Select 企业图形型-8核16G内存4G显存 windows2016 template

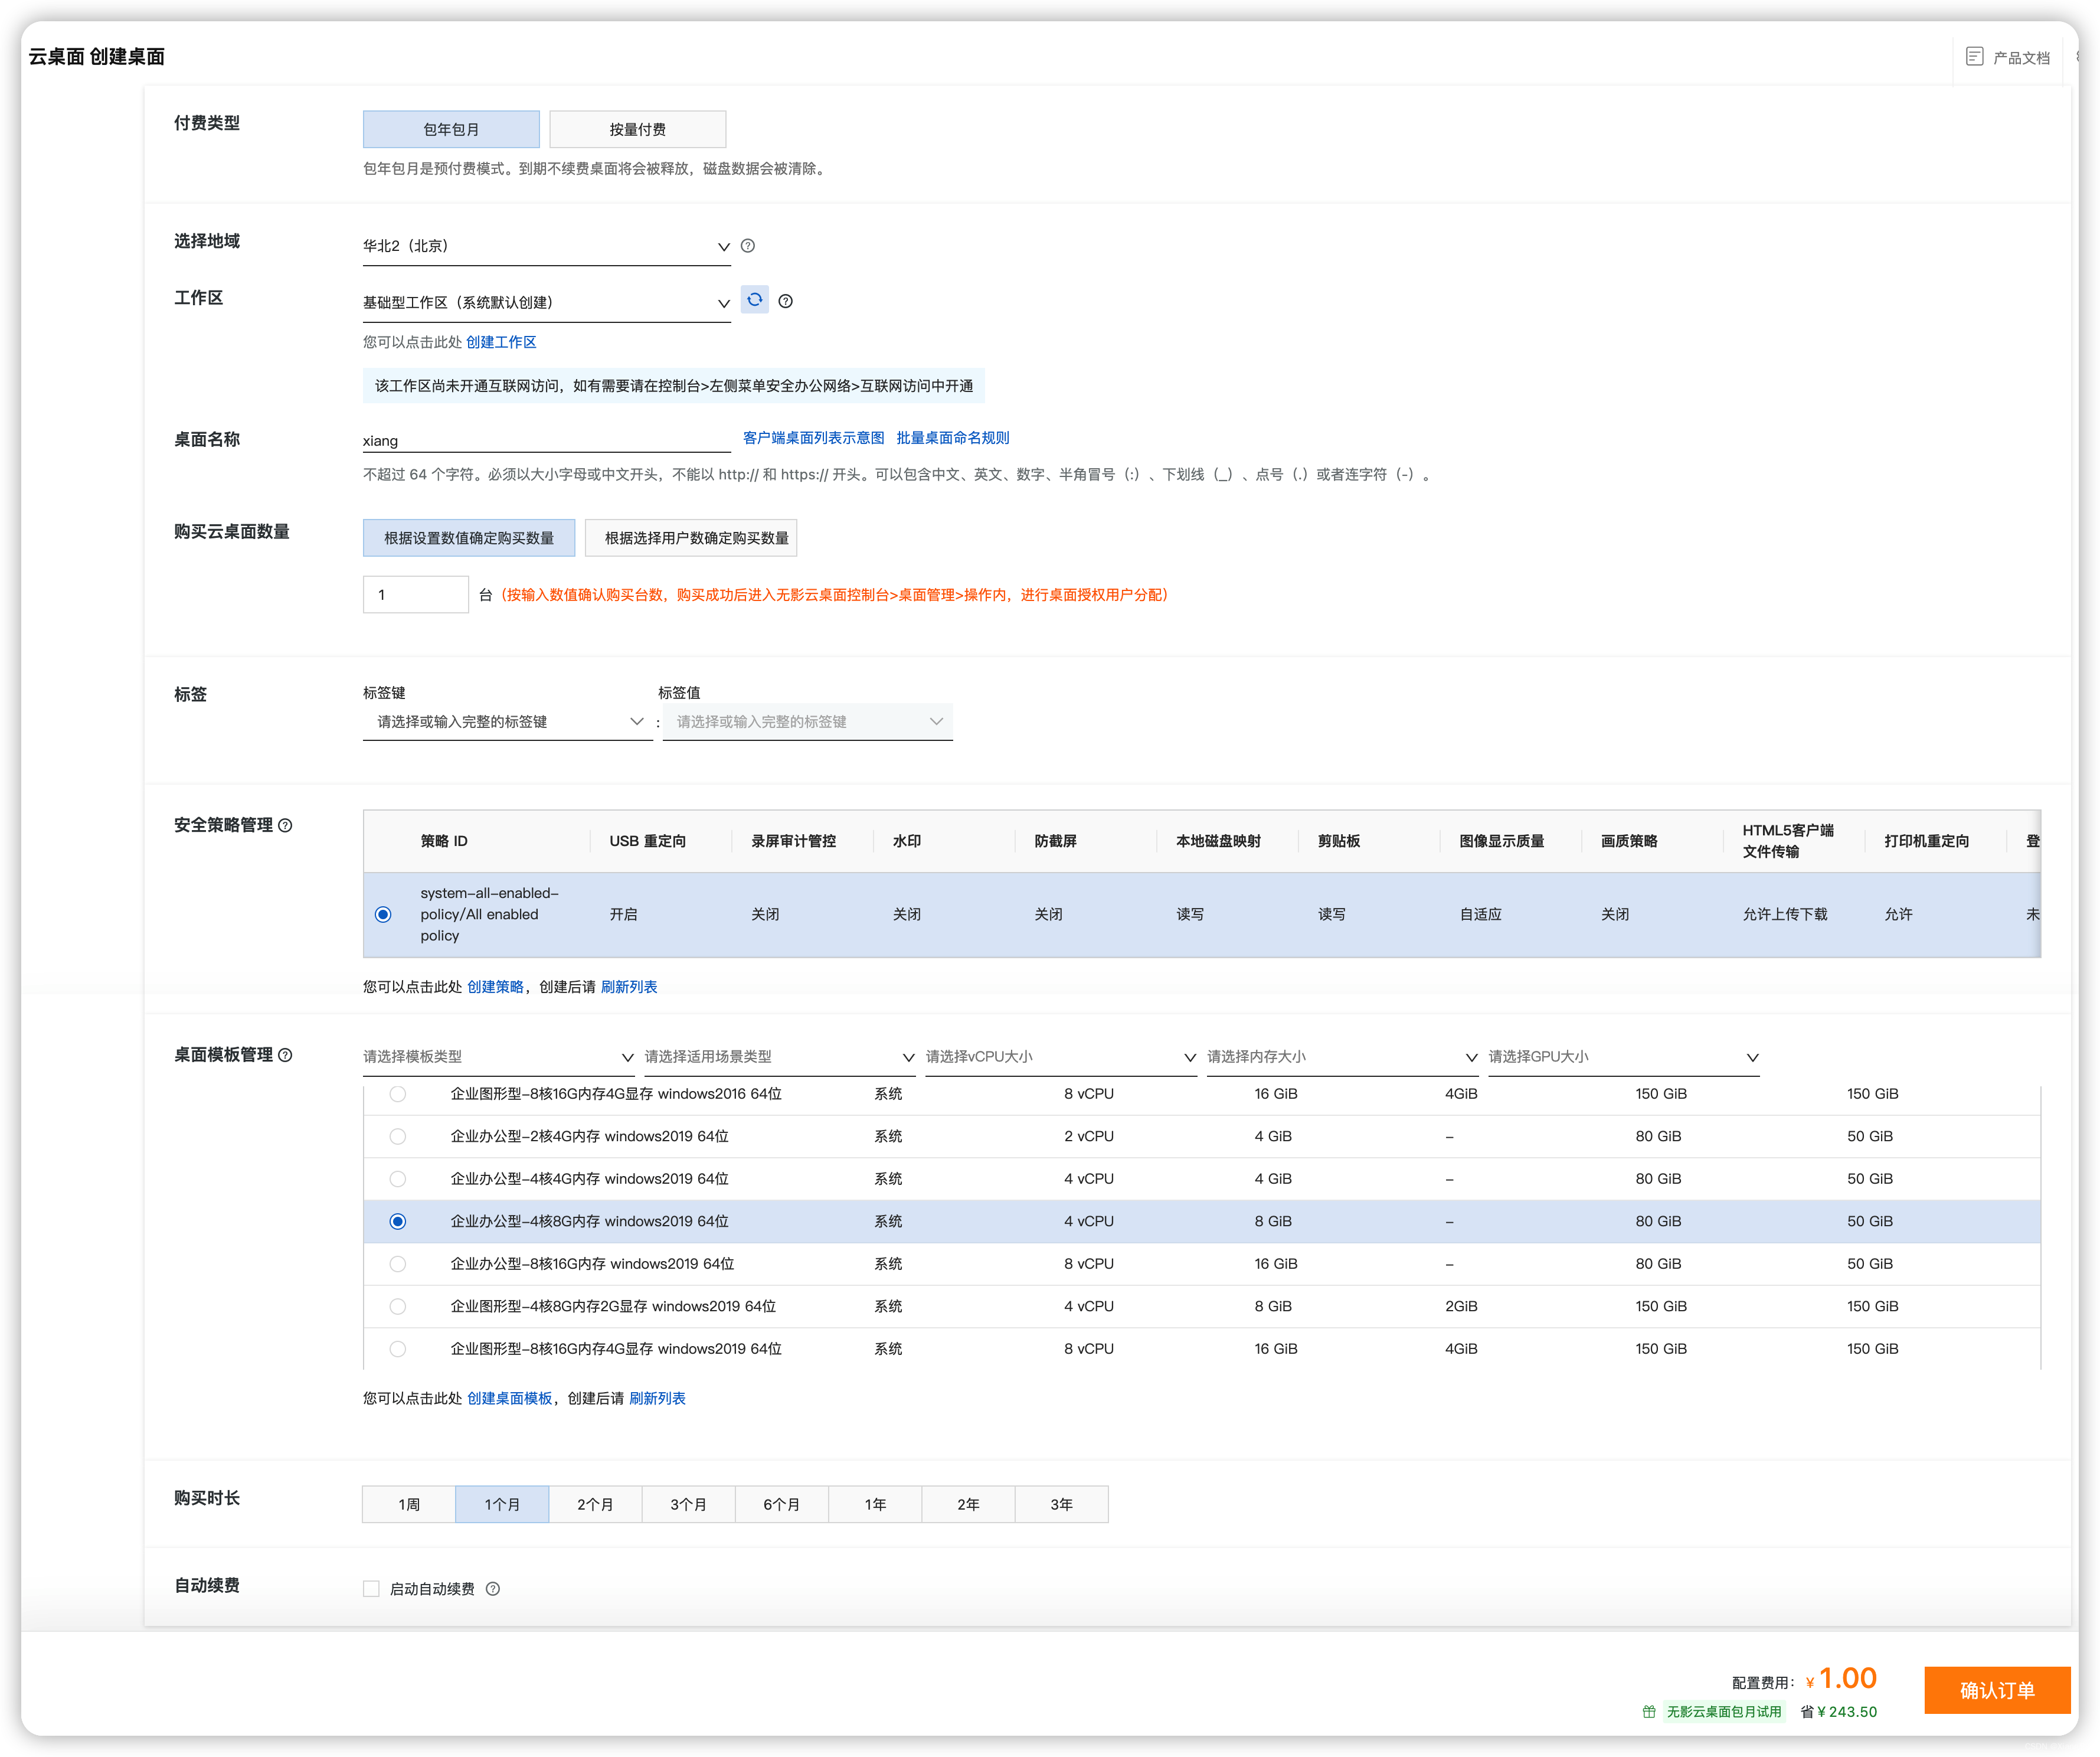(398, 1095)
